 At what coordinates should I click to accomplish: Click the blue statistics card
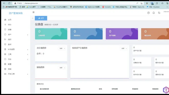point(87,34)
